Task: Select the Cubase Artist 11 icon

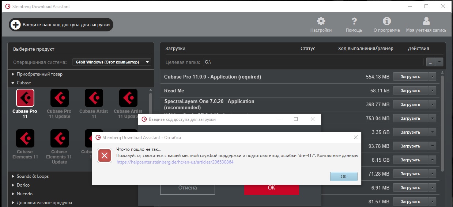Action: pyautogui.click(x=94, y=98)
